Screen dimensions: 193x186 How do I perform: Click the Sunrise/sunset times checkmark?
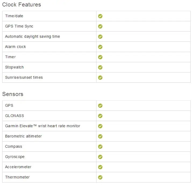100,78
